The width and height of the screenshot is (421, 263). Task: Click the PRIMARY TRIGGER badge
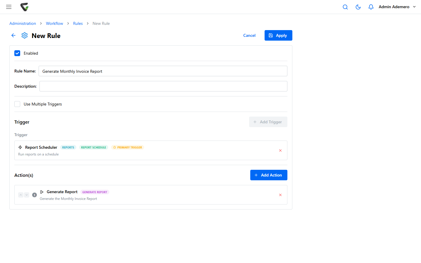(127, 147)
